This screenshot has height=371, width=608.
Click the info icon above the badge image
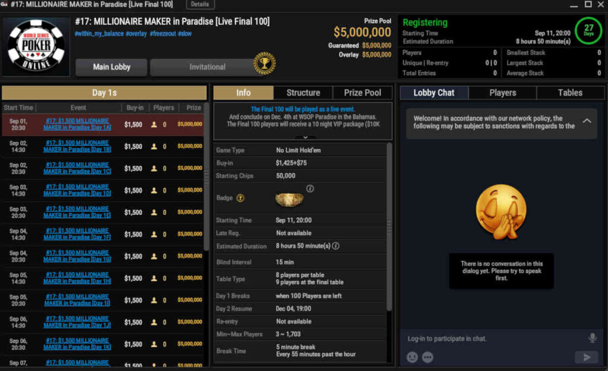click(x=310, y=189)
